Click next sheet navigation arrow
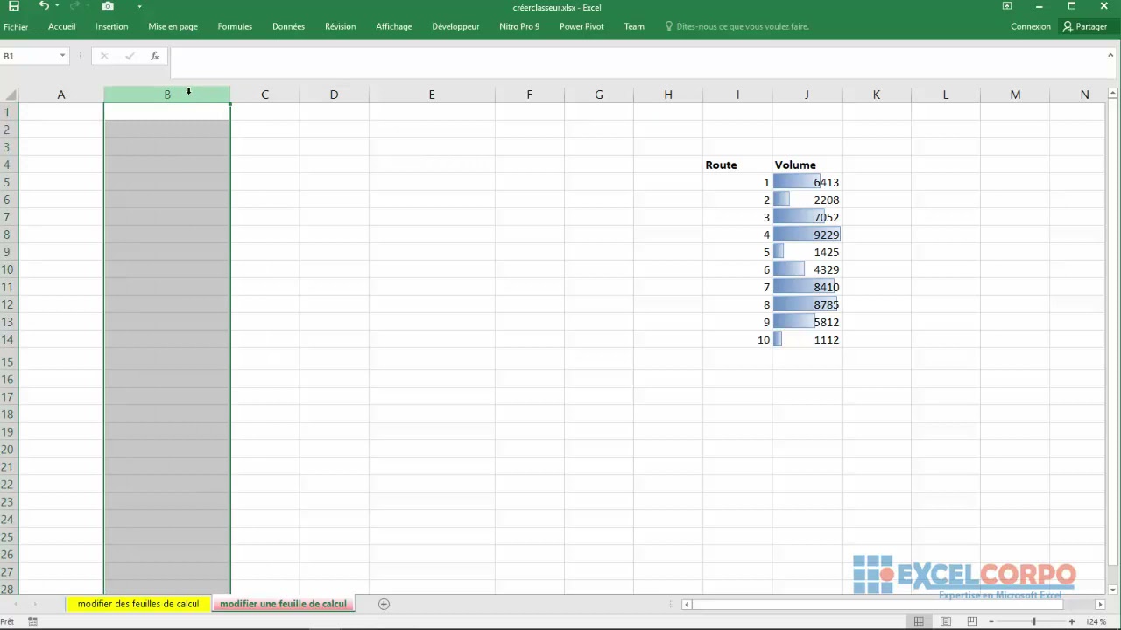The height and width of the screenshot is (630, 1121). click(35, 604)
